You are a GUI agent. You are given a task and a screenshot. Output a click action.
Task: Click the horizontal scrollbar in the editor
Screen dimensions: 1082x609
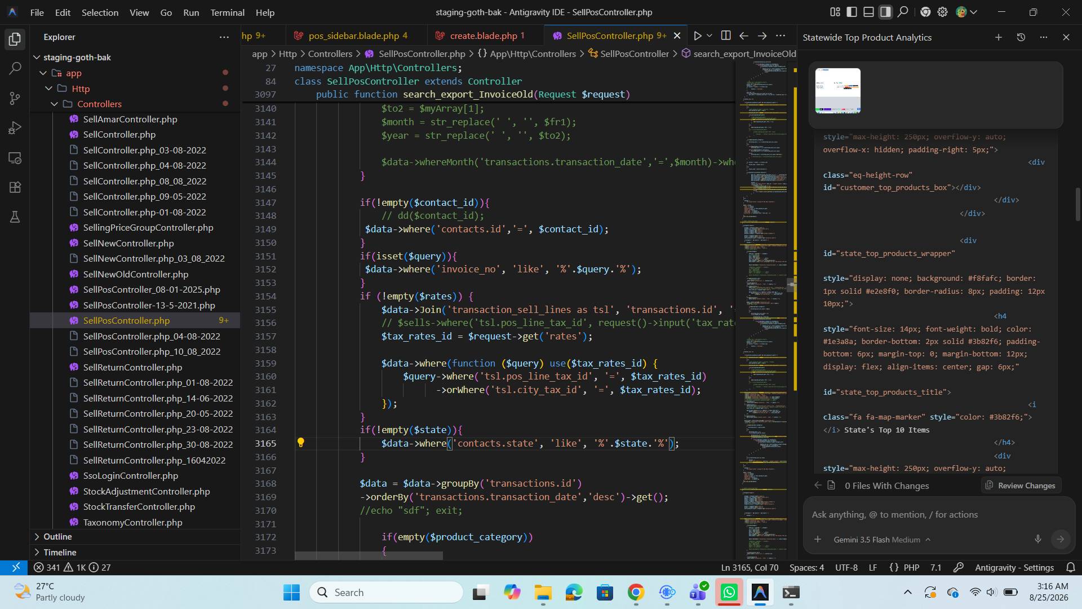pos(369,555)
